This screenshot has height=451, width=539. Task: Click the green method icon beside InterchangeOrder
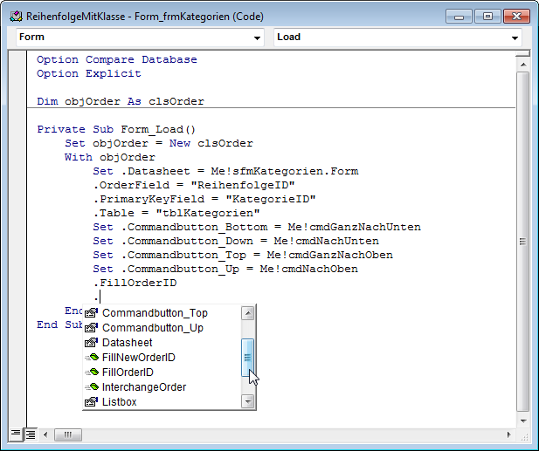[x=90, y=386]
